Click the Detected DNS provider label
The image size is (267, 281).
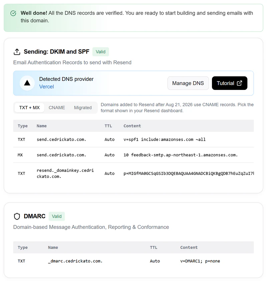coord(66,79)
